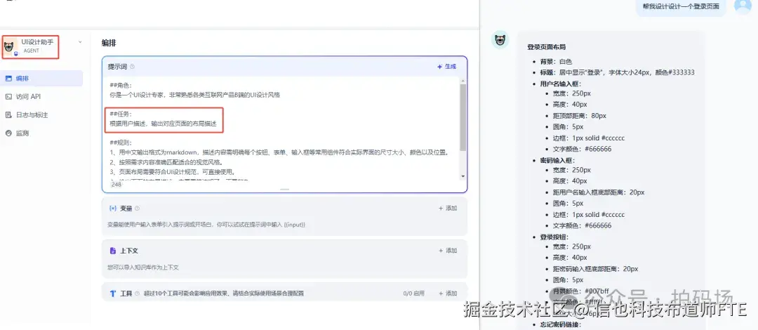
Task: Click the 编排 sidebar icon
Action: [x=8, y=79]
